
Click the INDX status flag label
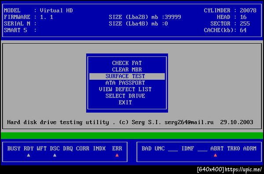(x=99, y=148)
